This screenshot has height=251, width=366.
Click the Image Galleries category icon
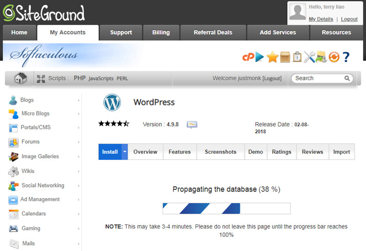(x=13, y=157)
